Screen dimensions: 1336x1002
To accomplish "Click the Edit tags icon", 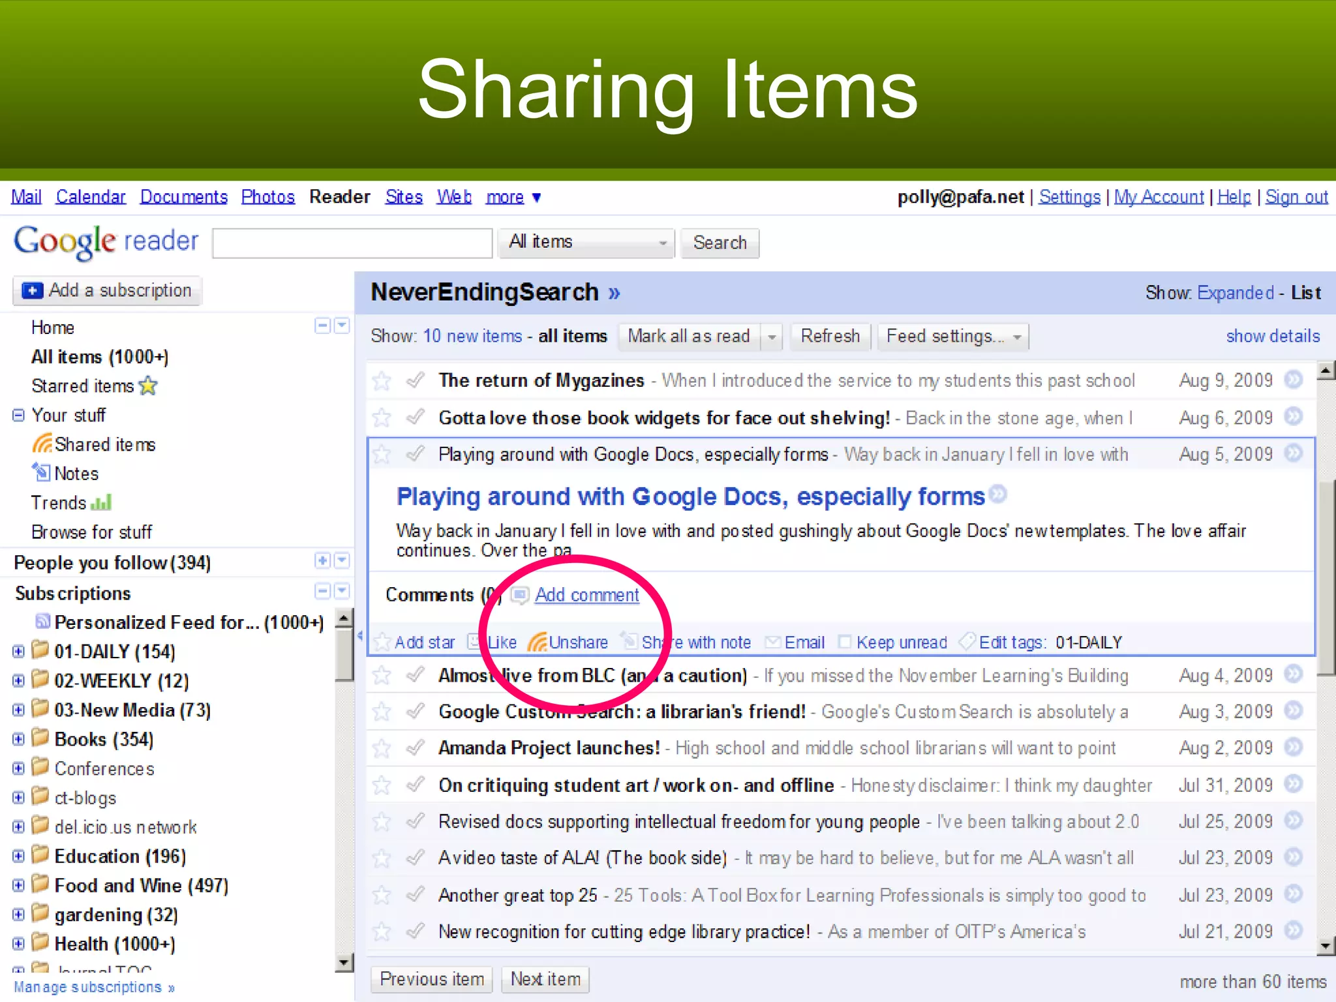I will [967, 642].
